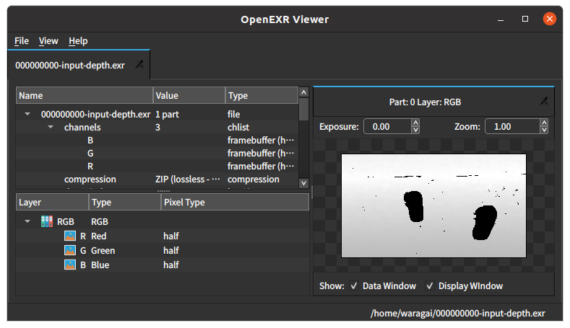Click the attribute list scroll down arrow
The image size is (570, 328).
[x=304, y=183]
